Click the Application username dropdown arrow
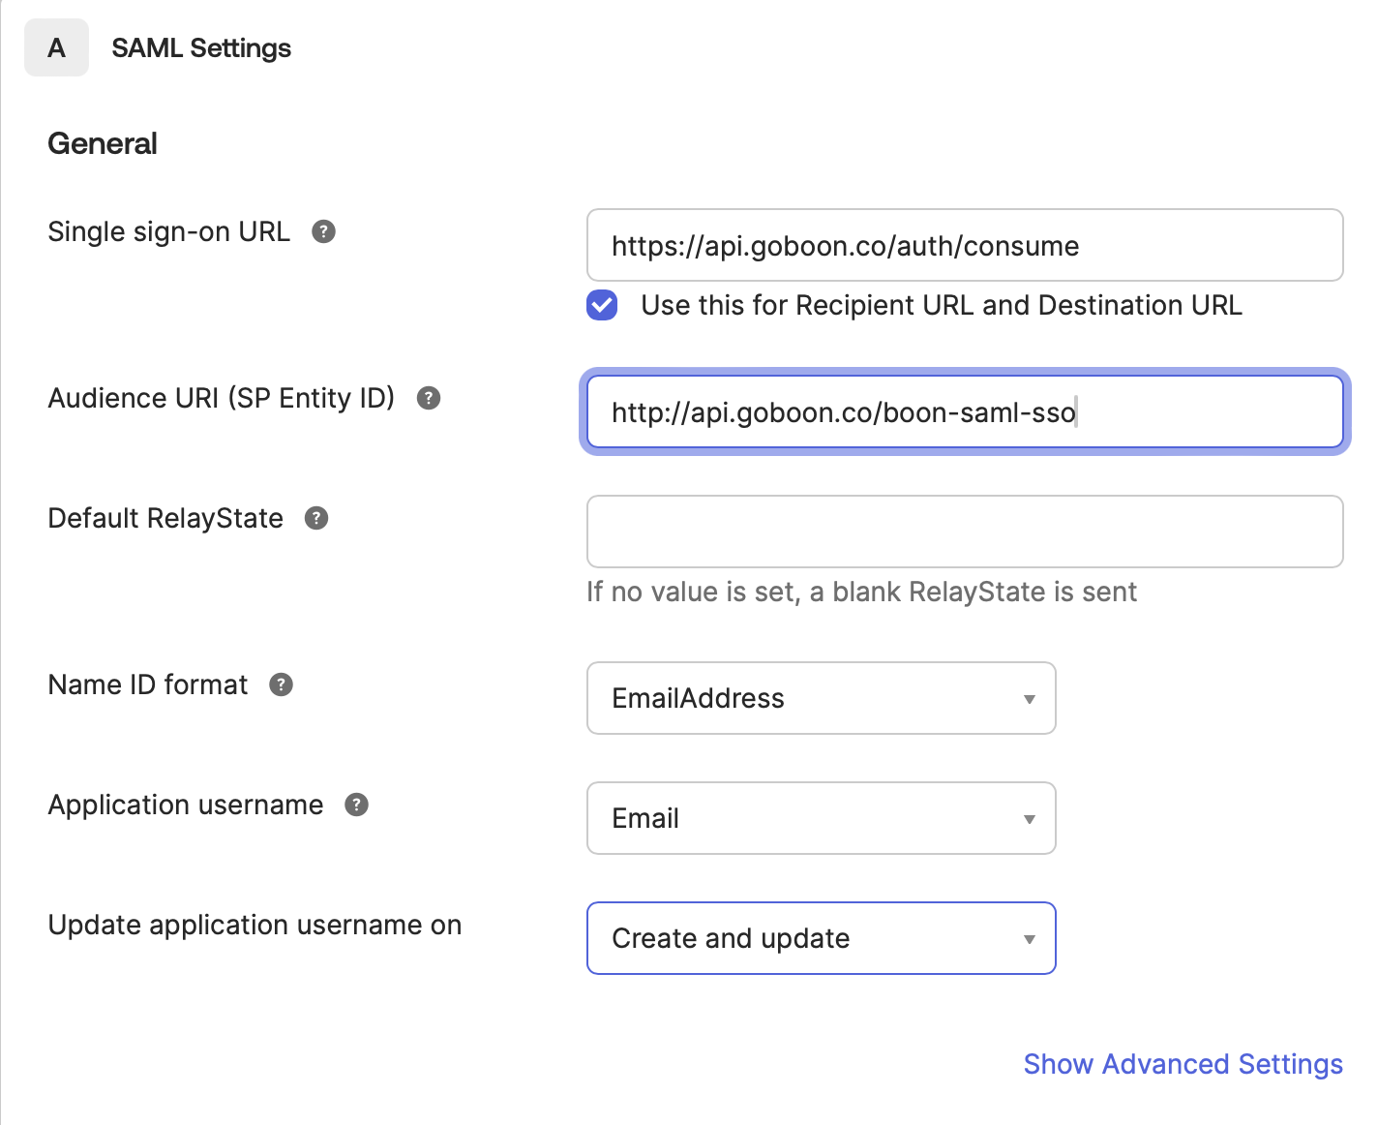1378x1125 pixels. point(1030,819)
